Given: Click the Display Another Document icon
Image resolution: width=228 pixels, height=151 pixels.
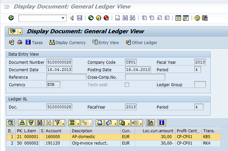Looking at the screenshot, I should click(x=12, y=42).
